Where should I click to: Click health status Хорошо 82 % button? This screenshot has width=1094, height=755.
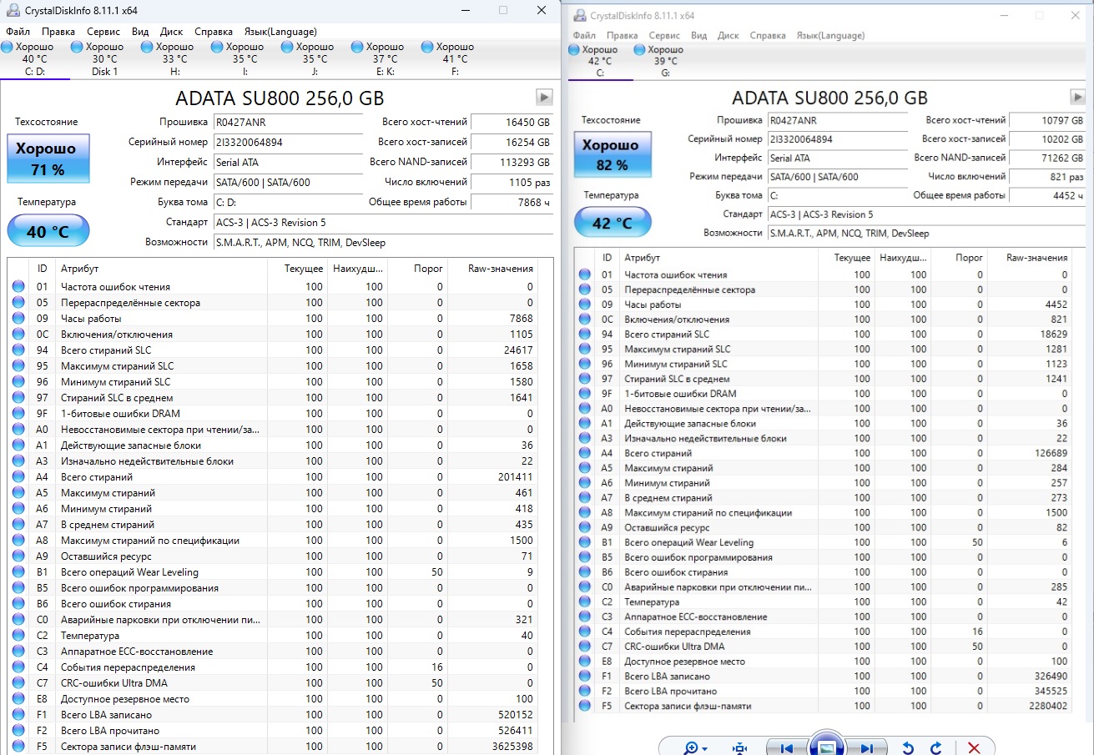click(x=612, y=155)
